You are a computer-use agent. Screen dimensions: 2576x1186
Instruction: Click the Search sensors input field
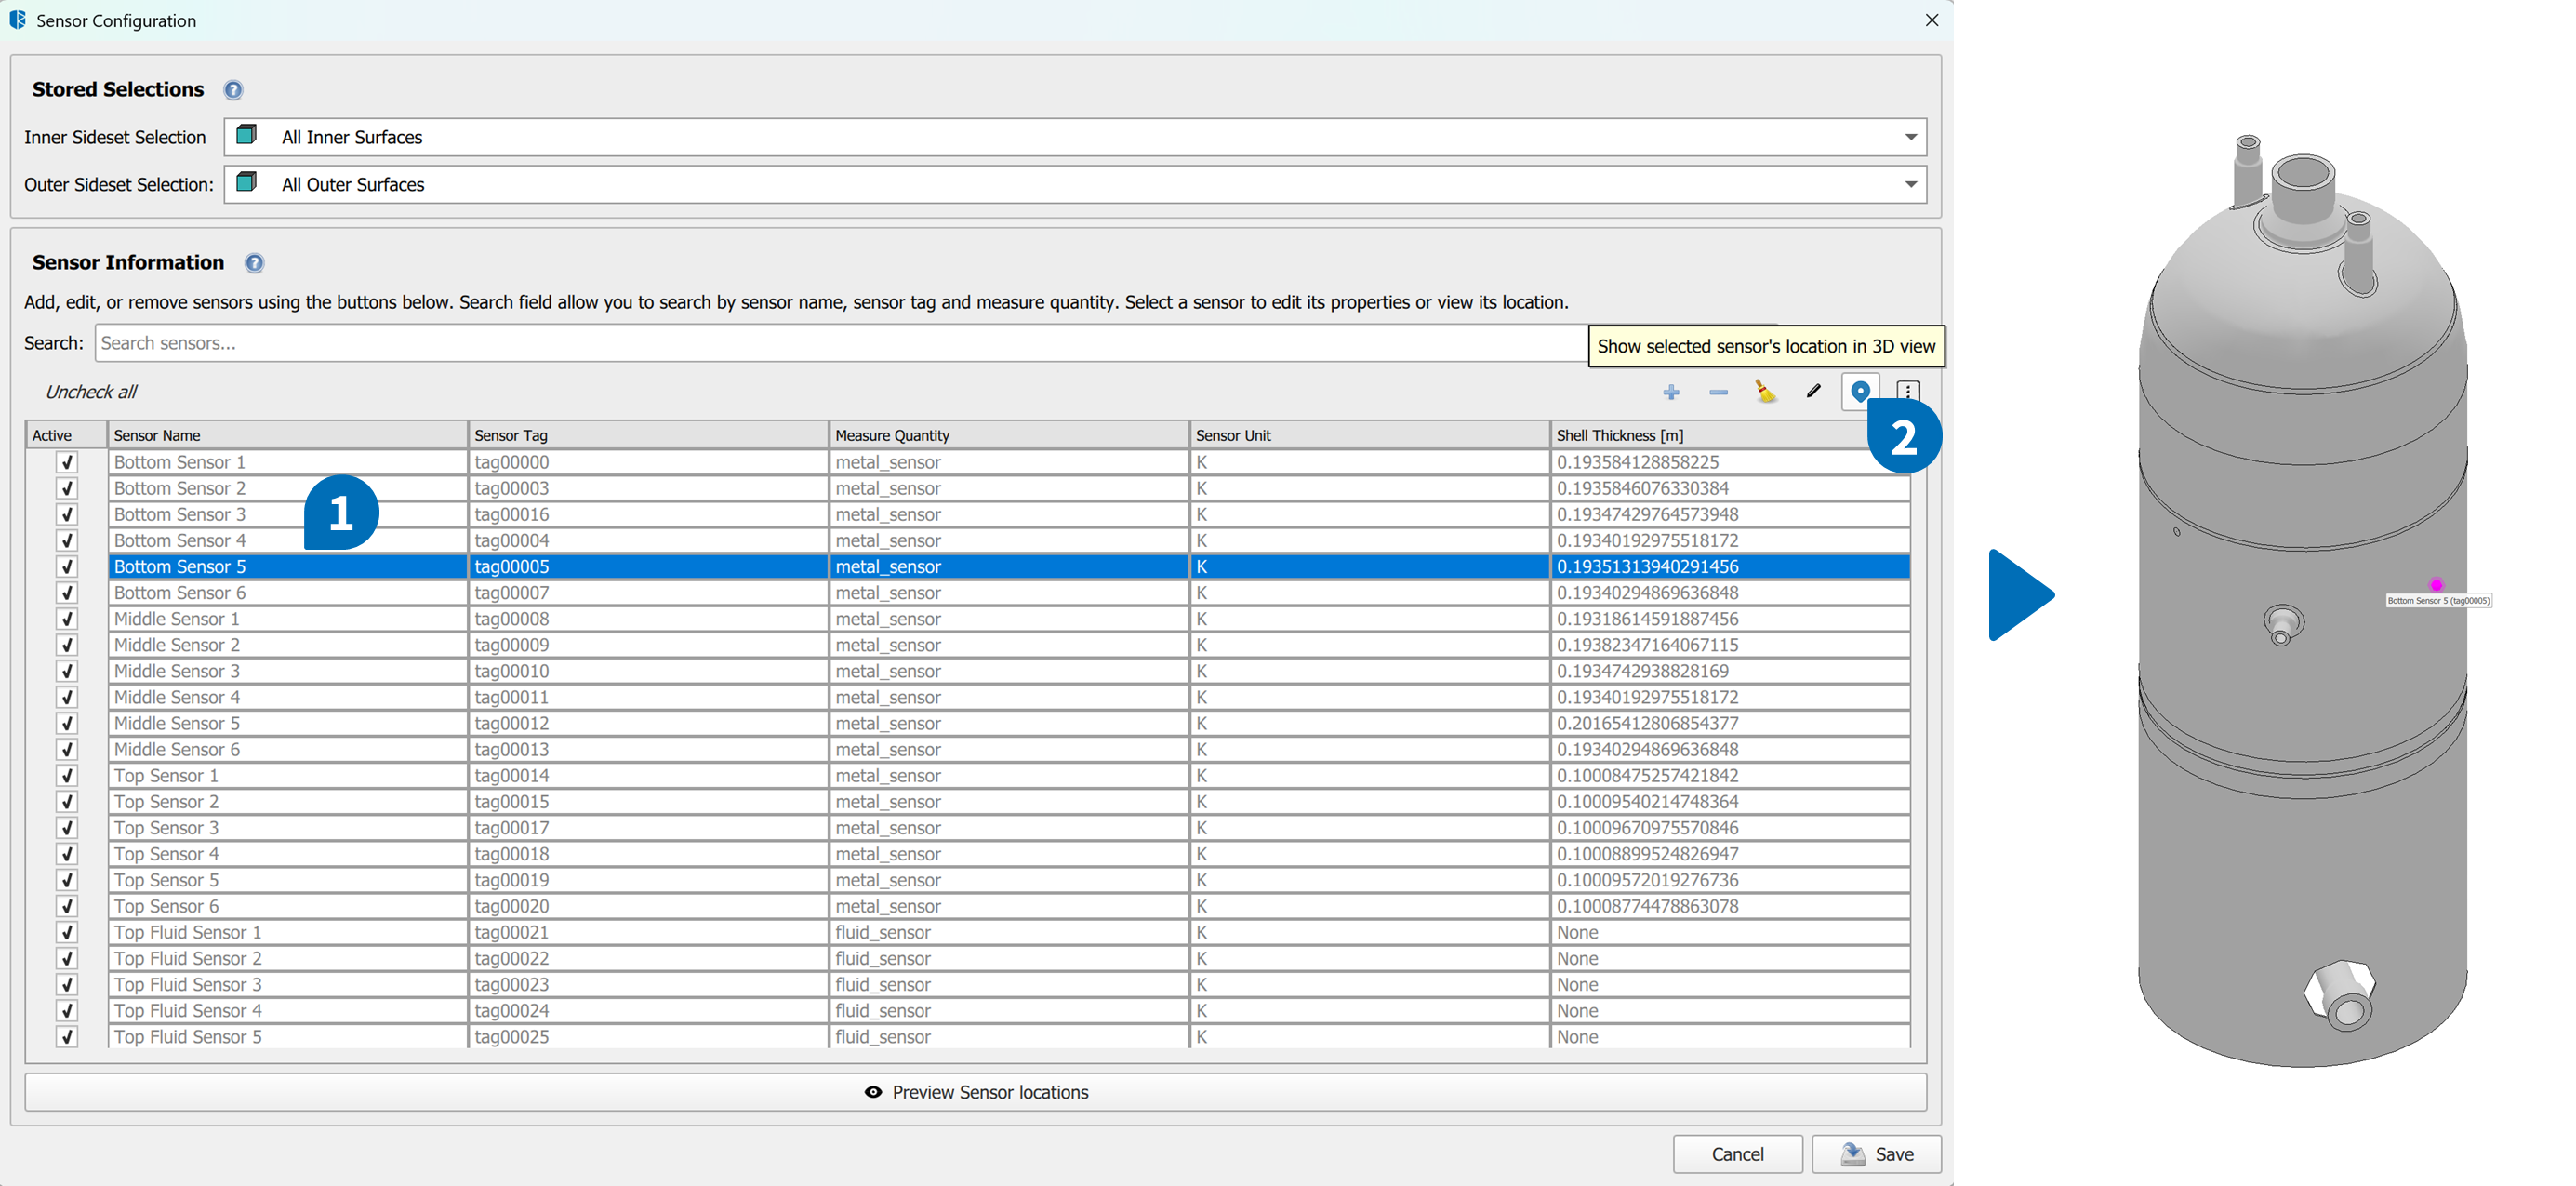840,343
